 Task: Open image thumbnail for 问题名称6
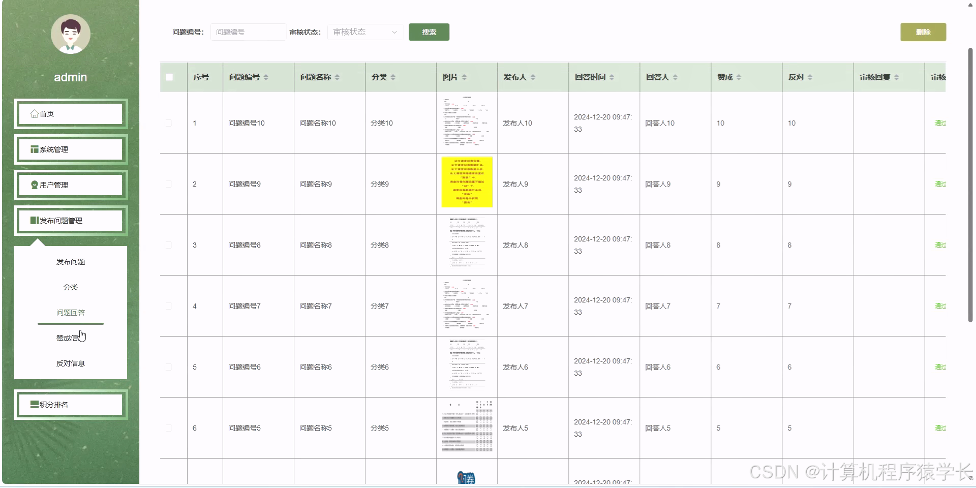click(x=467, y=365)
